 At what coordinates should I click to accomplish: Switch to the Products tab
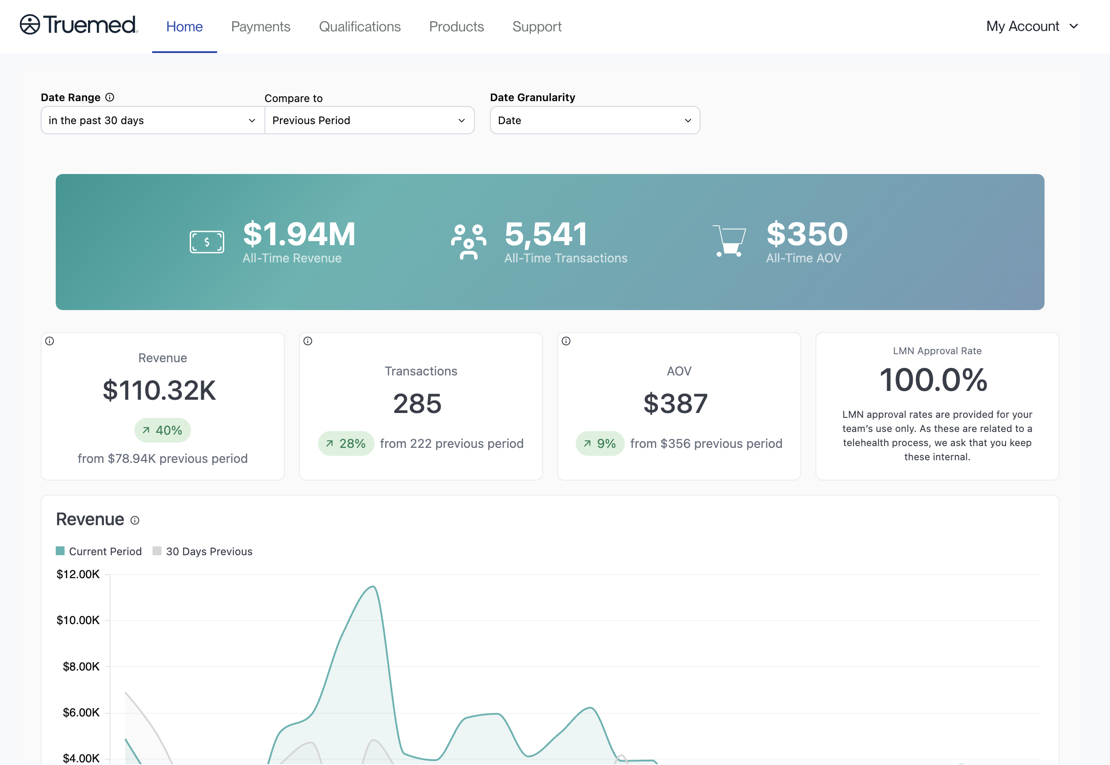click(x=456, y=27)
